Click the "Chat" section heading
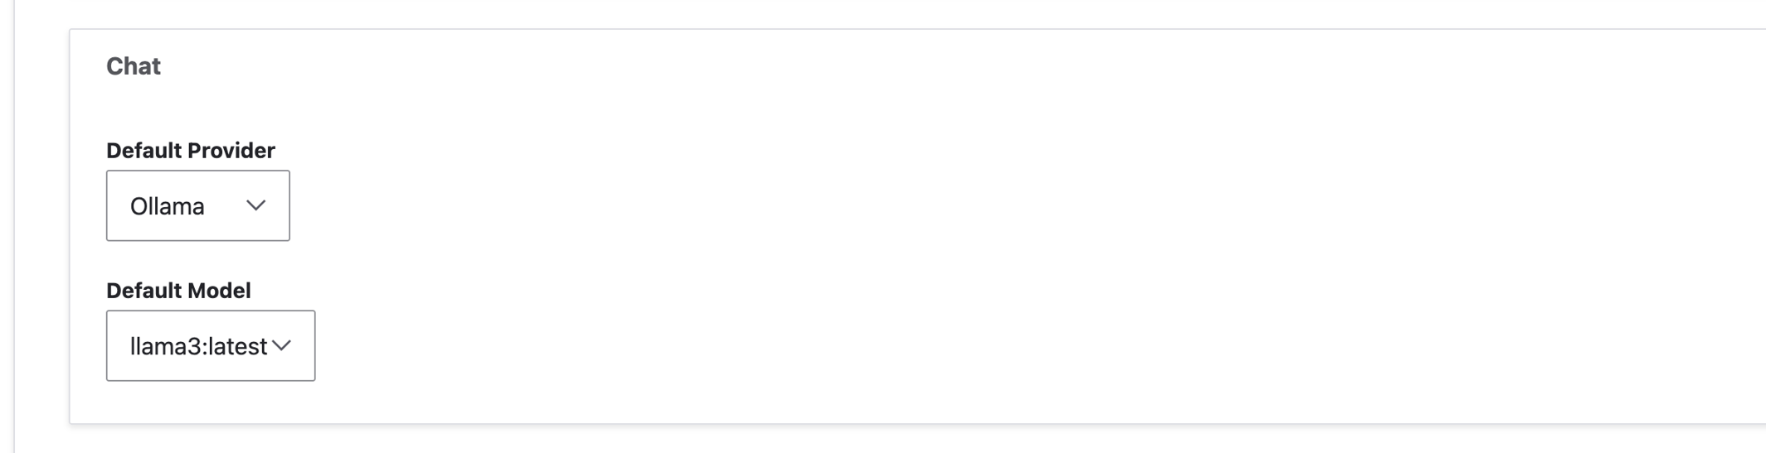This screenshot has width=1766, height=453. pyautogui.click(x=134, y=66)
